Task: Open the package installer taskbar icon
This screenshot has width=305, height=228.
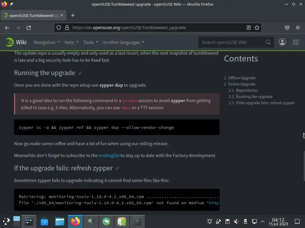Action: [122, 221]
